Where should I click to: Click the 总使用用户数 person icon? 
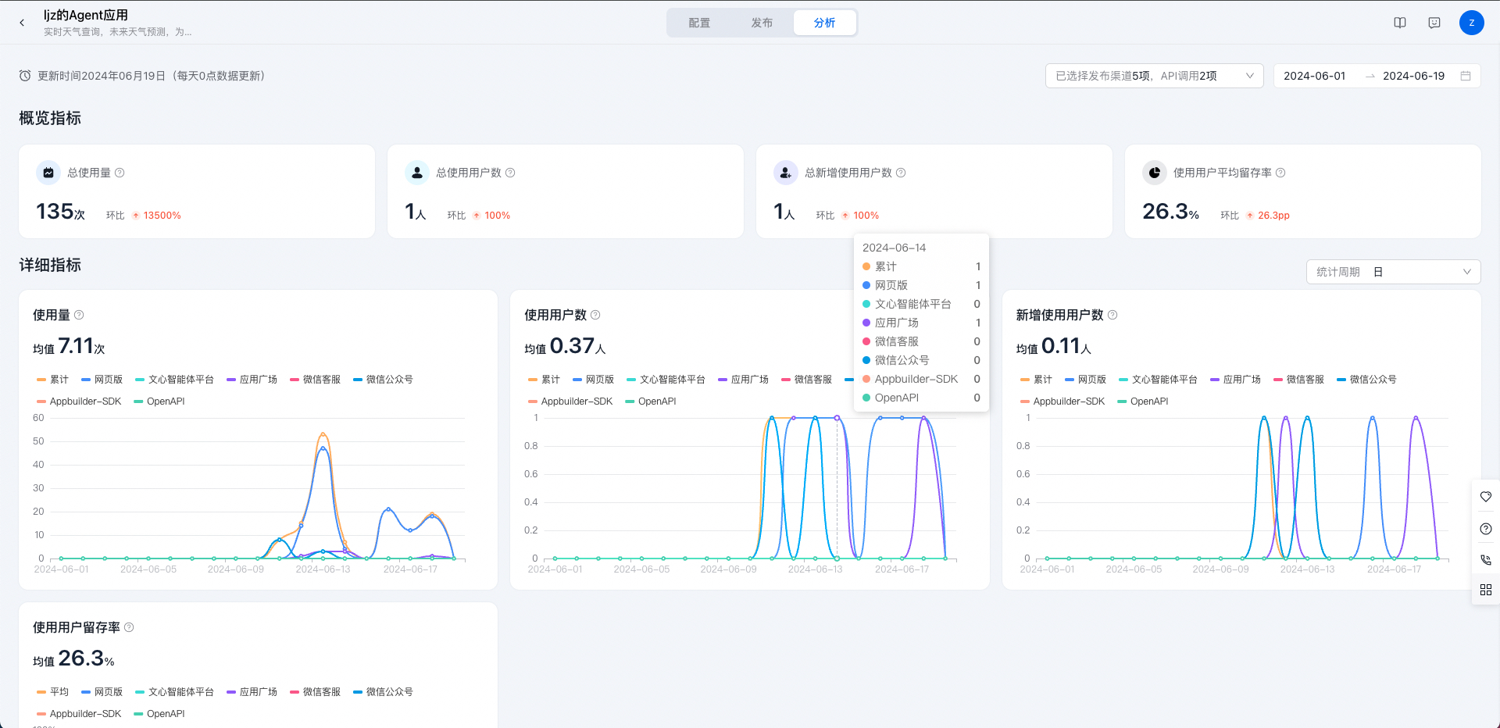[417, 173]
